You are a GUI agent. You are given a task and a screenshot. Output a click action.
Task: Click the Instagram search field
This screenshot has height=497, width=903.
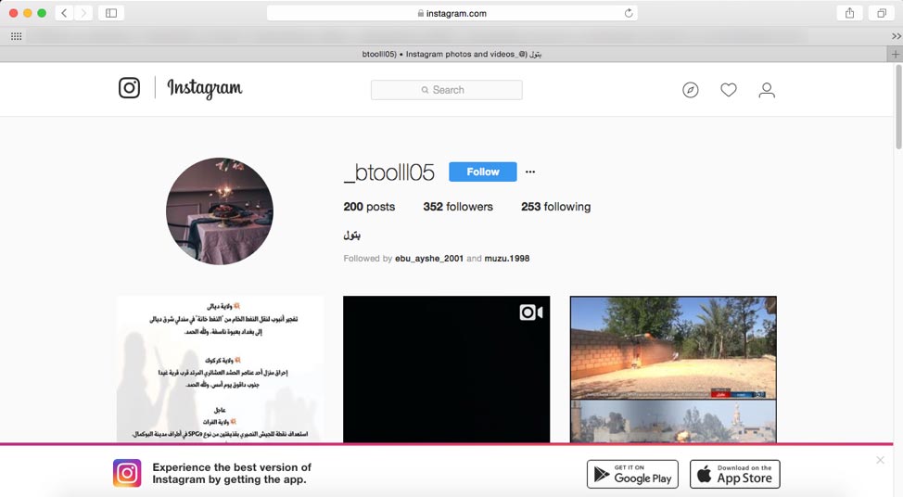[x=446, y=90]
